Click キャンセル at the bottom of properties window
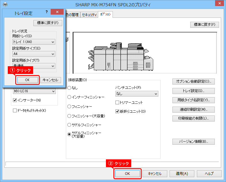Screen dimensions: 226x182 pyautogui.click(x=155, y=174)
